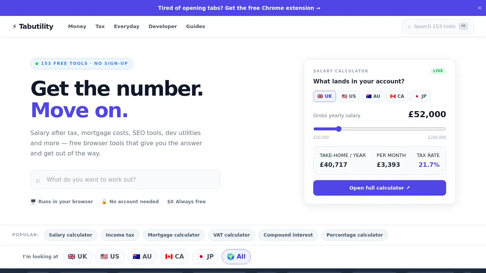
Task: Go to the Guides nav item
Action: (196, 27)
